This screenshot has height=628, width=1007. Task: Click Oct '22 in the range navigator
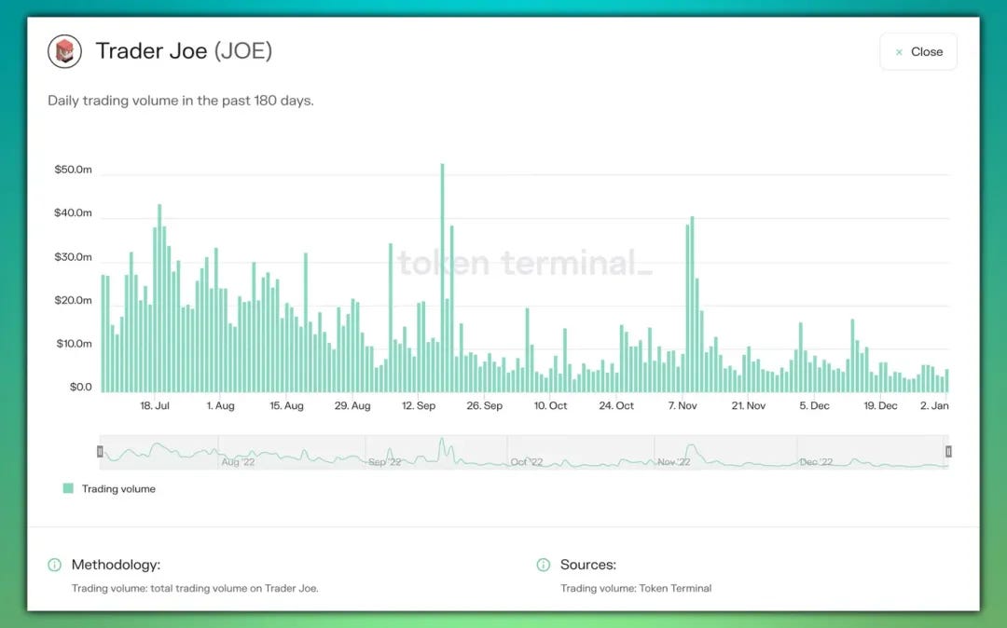527,462
